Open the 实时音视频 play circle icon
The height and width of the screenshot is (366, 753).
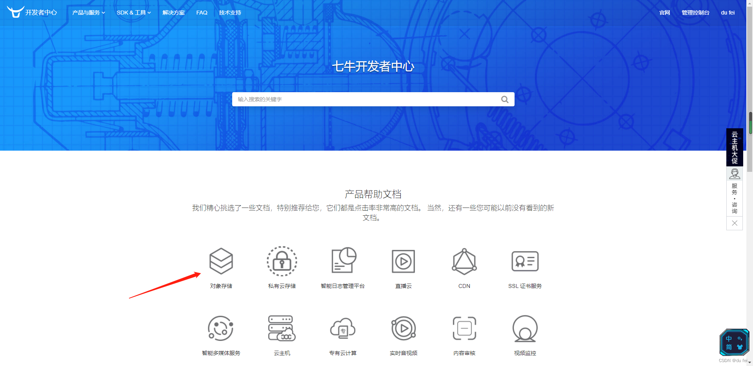pos(404,328)
